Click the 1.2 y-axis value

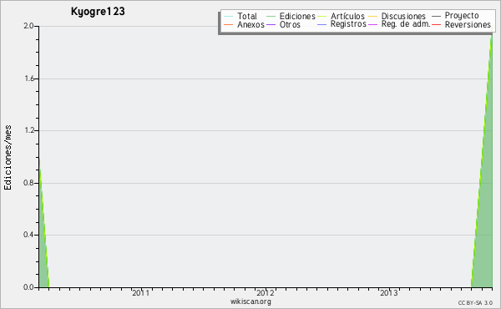(28, 130)
